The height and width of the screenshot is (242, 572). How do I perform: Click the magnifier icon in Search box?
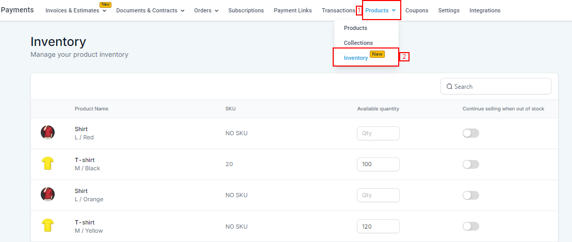[x=449, y=87]
